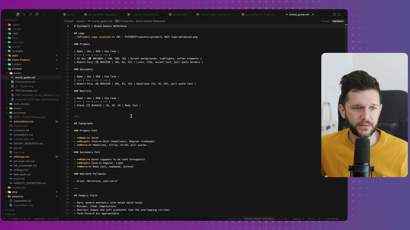The image size is (410, 230).
Task: Open the Search view in the activity bar
Action: point(24,14)
